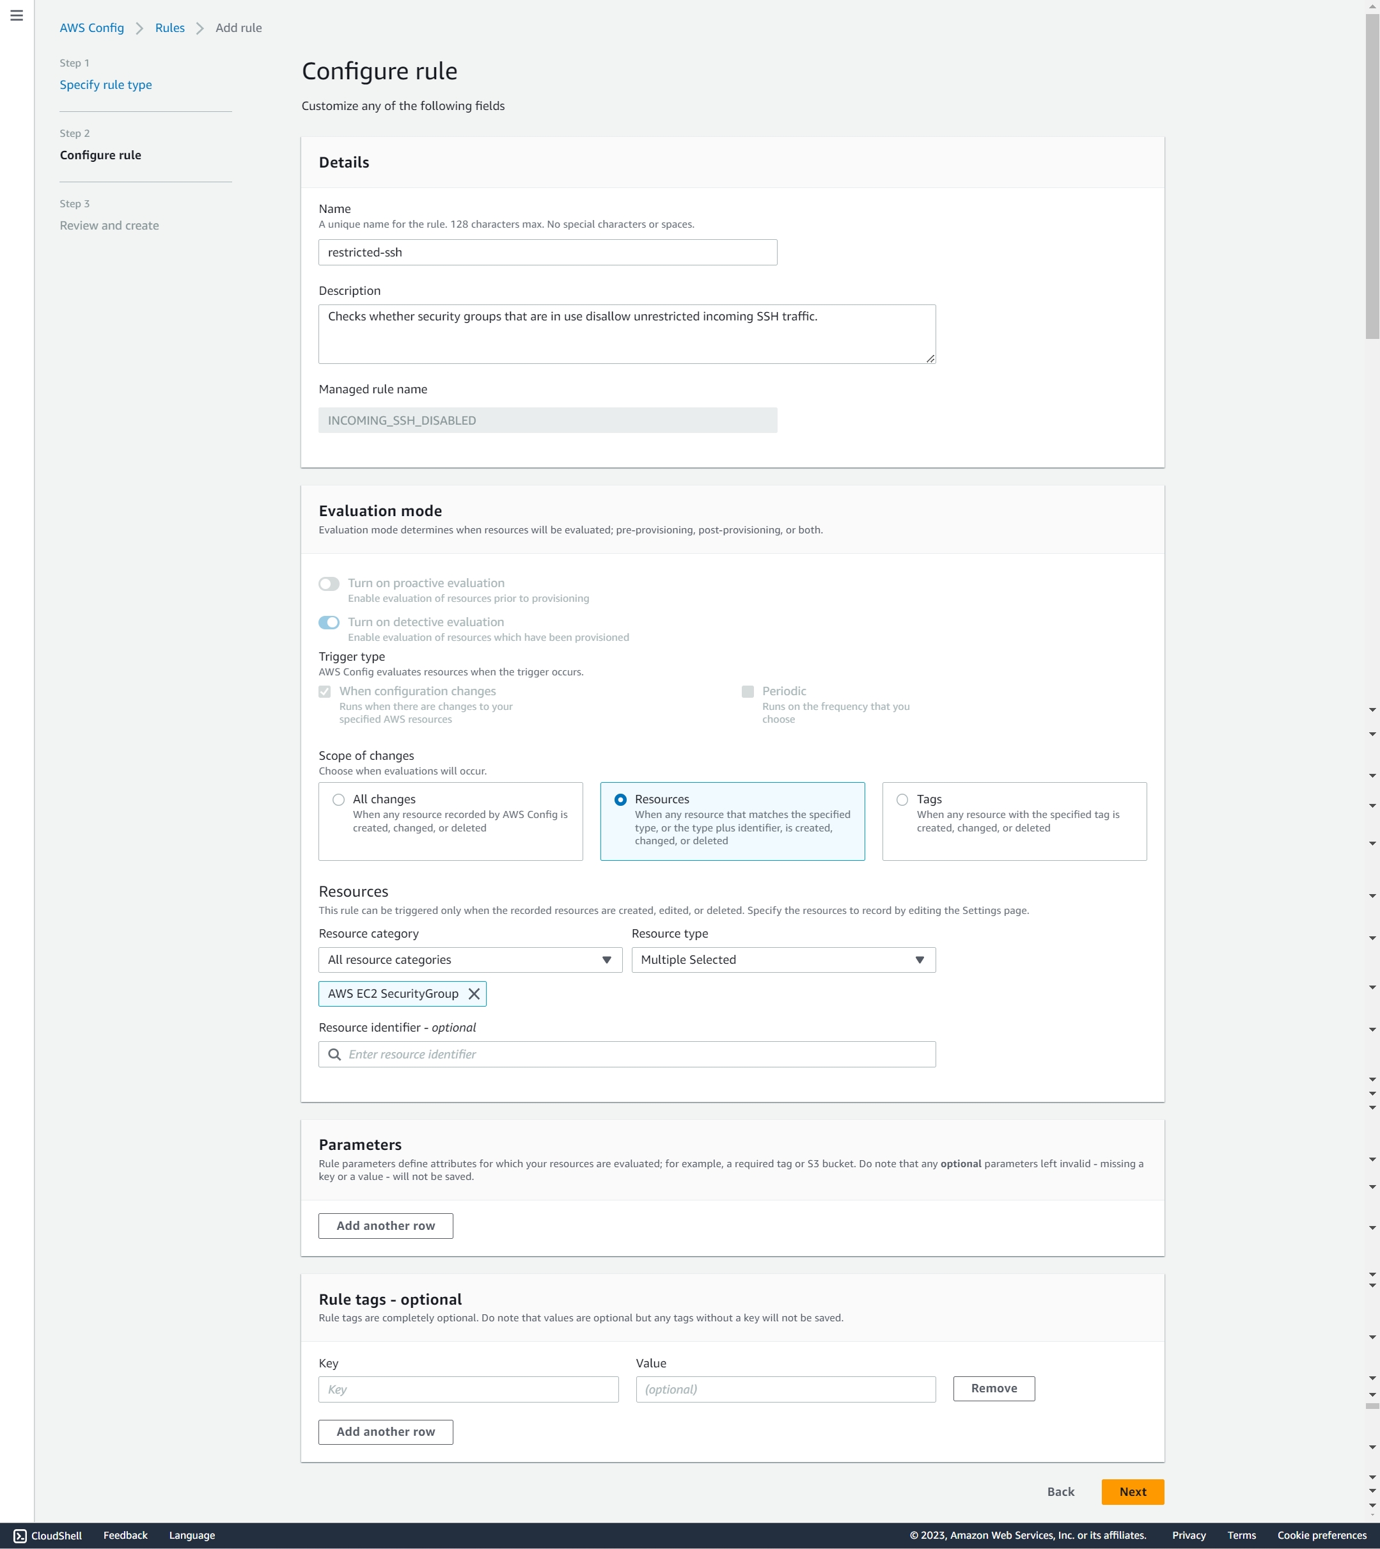The image size is (1380, 1549).
Task: Go to Specify rule type step
Action: click(106, 85)
